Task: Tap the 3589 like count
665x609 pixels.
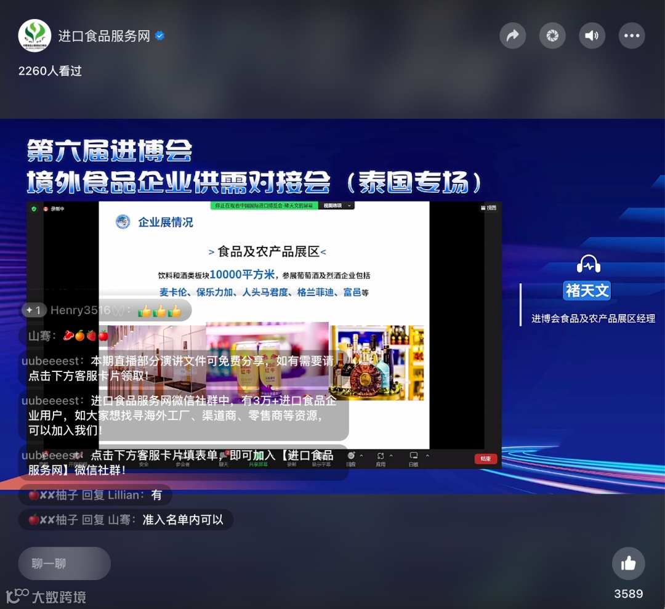Action: (x=629, y=594)
